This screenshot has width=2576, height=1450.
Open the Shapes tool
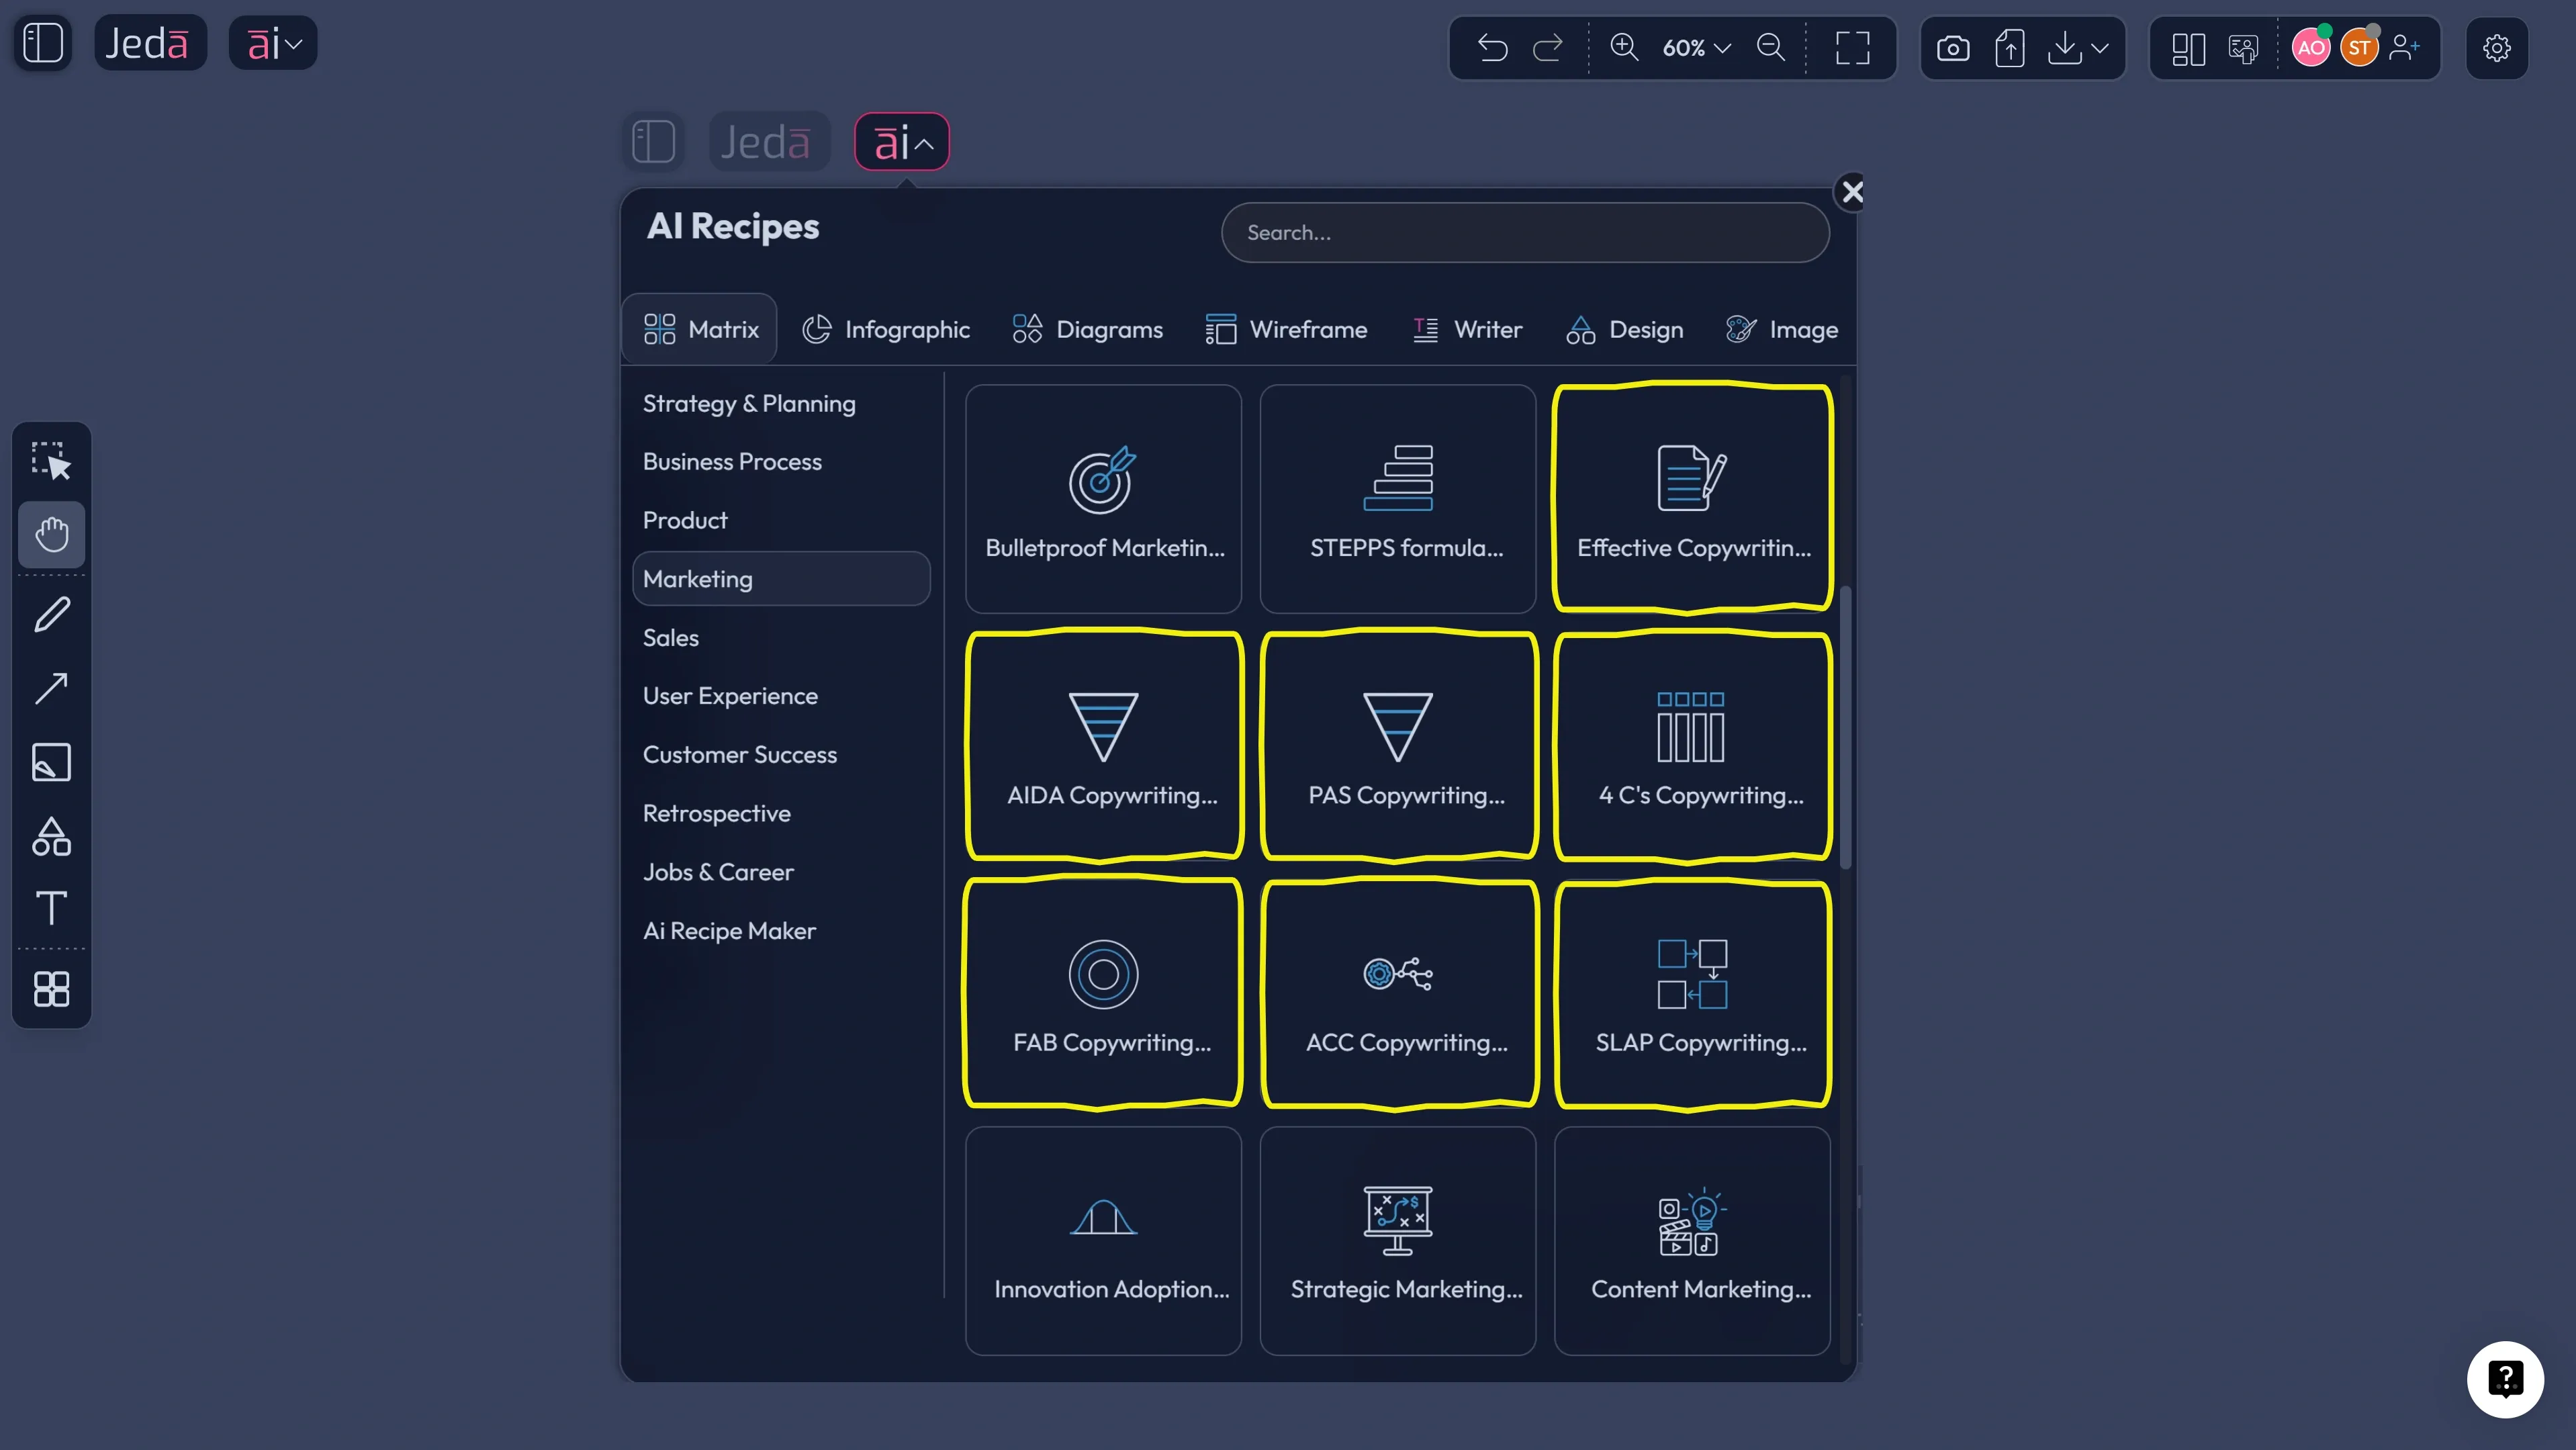pyautogui.click(x=52, y=837)
